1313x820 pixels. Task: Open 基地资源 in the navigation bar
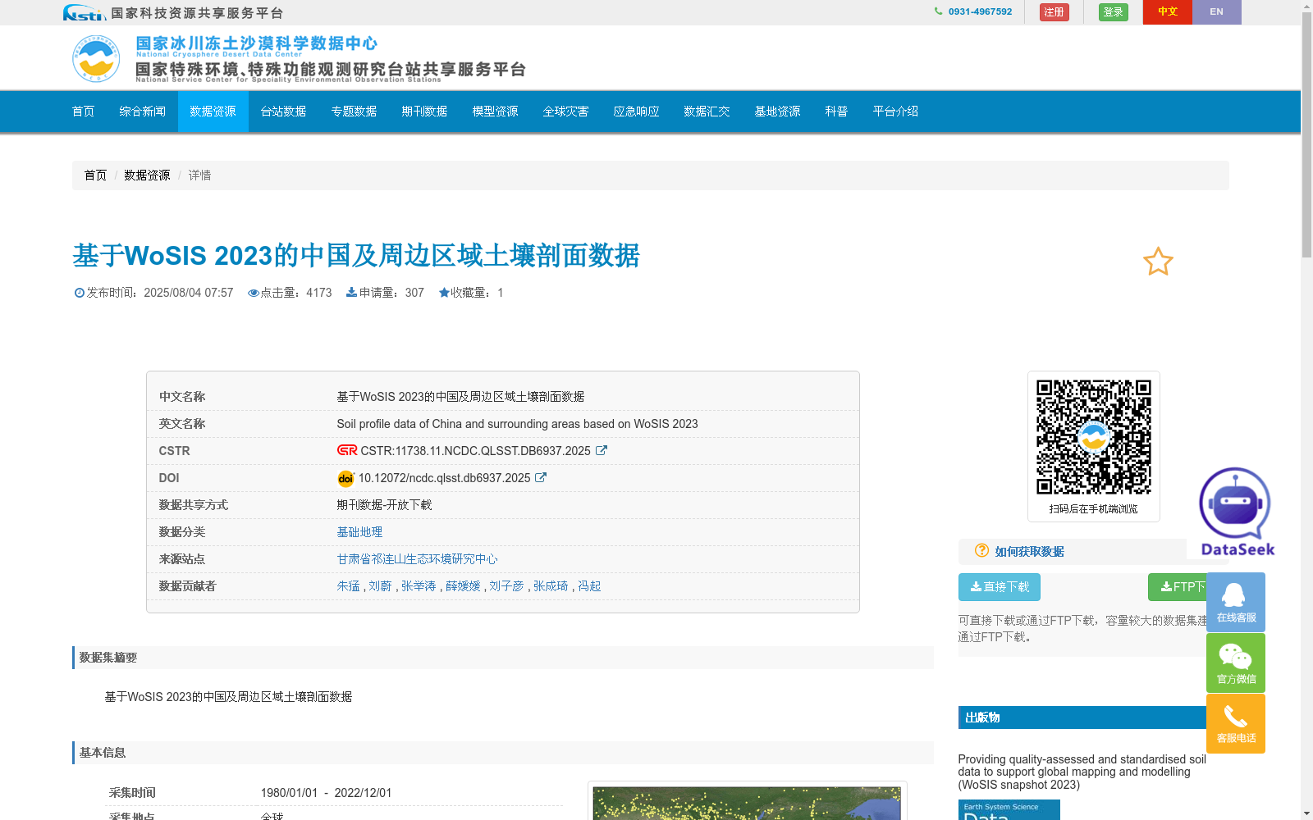pos(777,112)
